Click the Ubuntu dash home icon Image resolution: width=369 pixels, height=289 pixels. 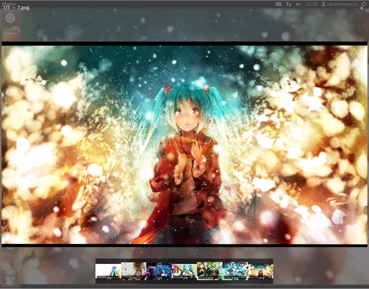coord(10,18)
